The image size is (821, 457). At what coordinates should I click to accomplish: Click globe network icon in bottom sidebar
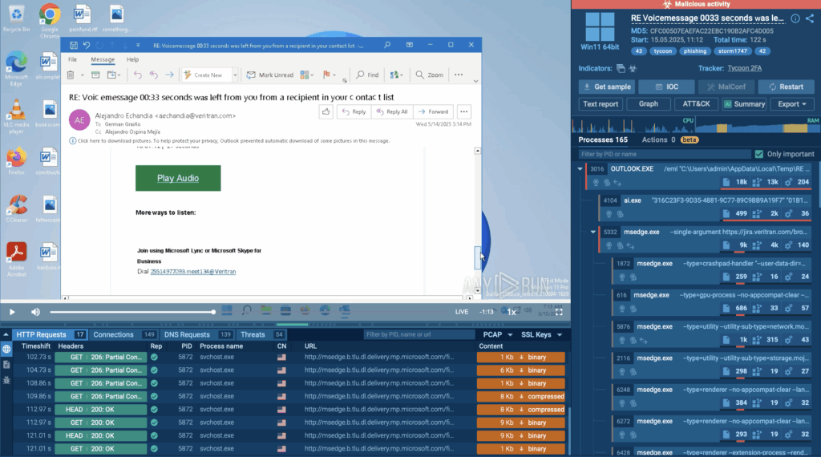point(6,349)
